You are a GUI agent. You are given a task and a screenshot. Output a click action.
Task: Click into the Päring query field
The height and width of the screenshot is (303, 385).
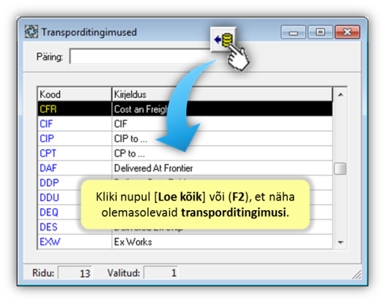point(141,57)
